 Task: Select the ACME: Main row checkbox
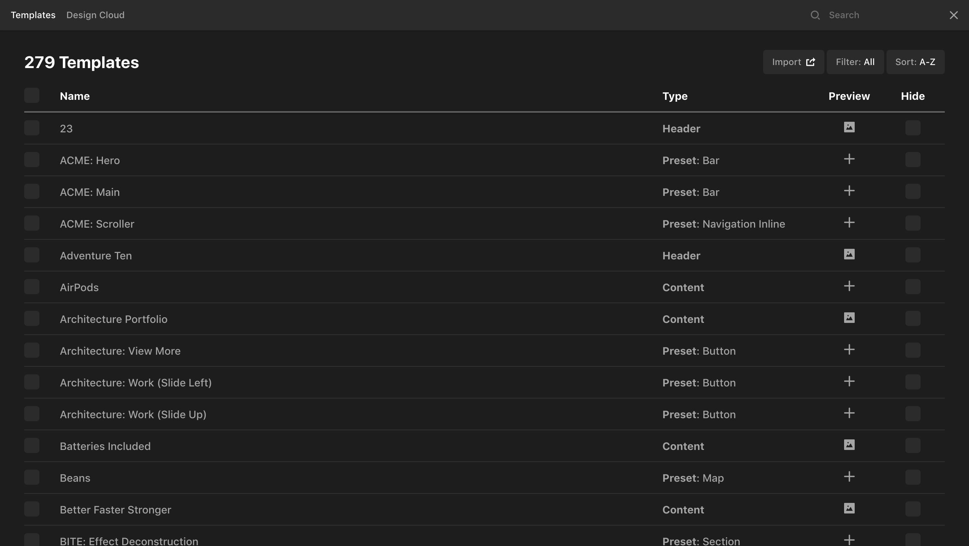coord(32,192)
